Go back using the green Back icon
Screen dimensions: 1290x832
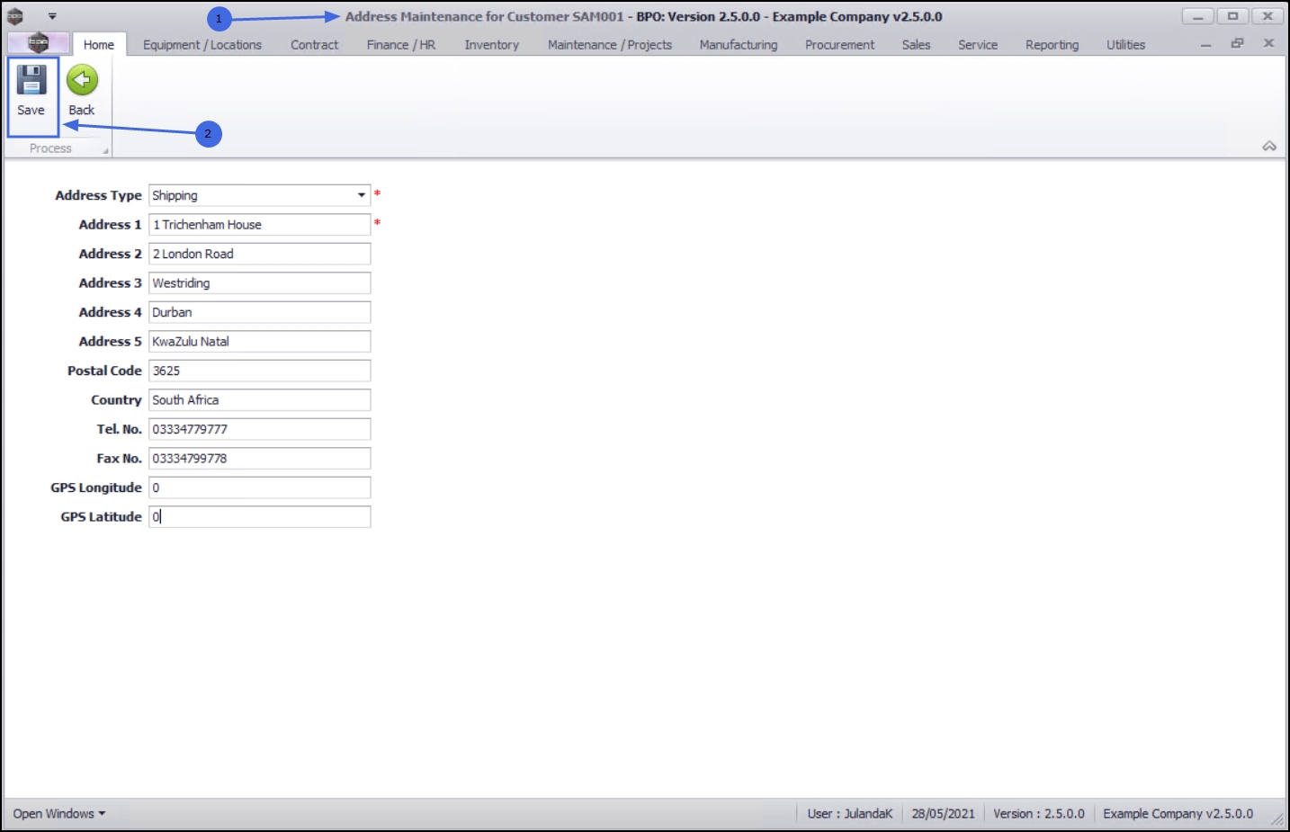[x=82, y=91]
